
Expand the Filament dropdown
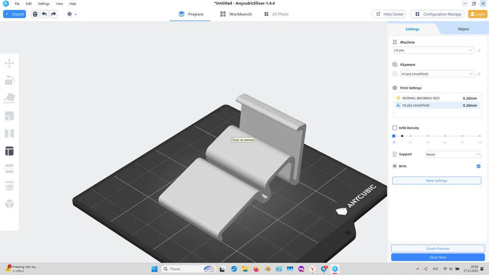coord(437,74)
